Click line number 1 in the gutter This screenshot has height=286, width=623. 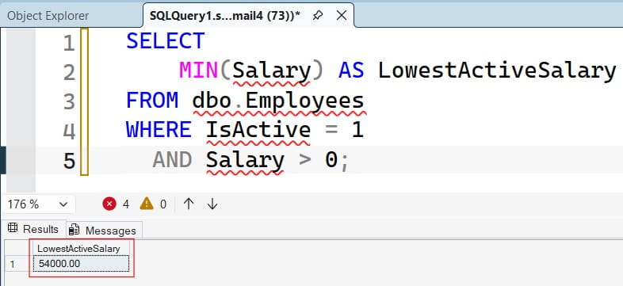click(69, 43)
